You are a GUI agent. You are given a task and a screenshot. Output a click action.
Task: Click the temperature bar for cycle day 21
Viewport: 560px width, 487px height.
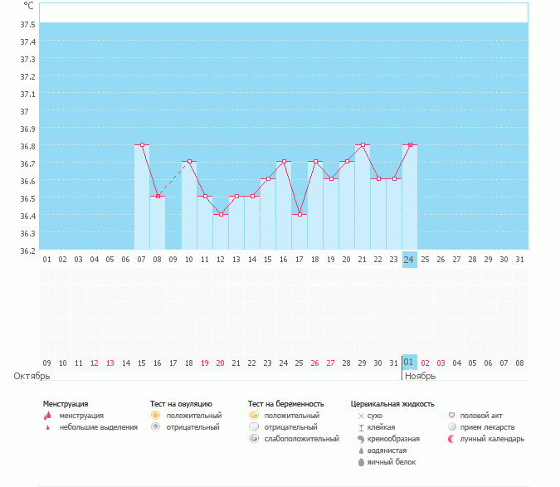tap(363, 199)
